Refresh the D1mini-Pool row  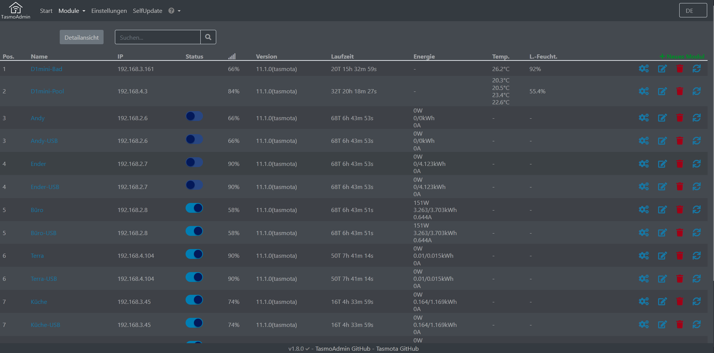pos(697,91)
